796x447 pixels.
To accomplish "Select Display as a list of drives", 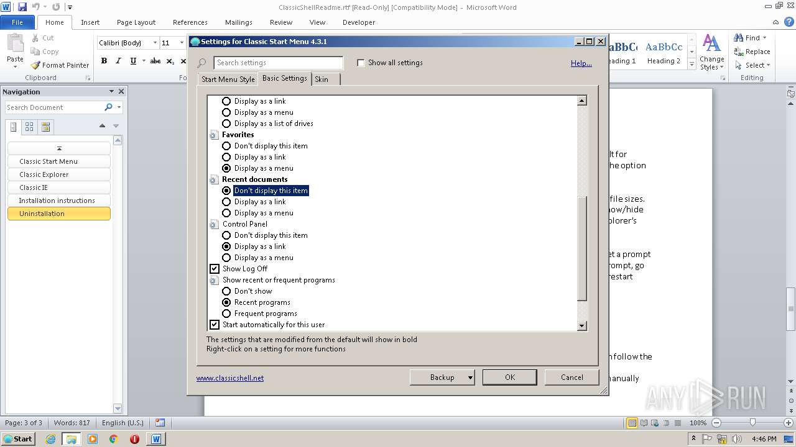I will click(226, 124).
